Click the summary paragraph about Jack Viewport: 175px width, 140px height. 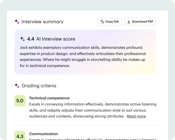(x=83, y=56)
